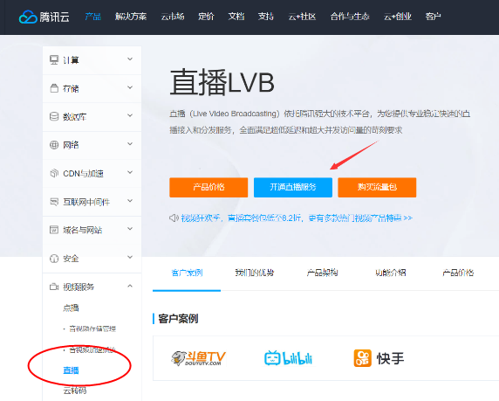Expand the 存储 category chevron

tap(130, 87)
